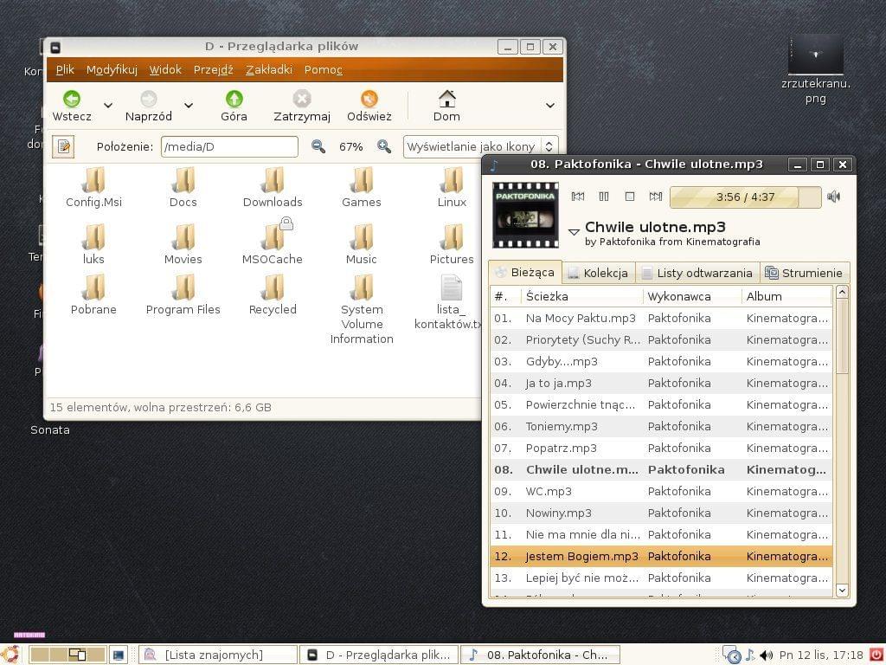This screenshot has width=886, height=665.
Task: Select the Recycled folder
Action: (273, 295)
